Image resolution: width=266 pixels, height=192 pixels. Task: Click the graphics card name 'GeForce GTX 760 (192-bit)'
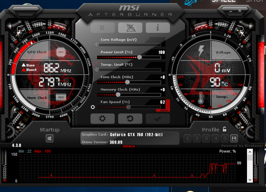coord(136,135)
